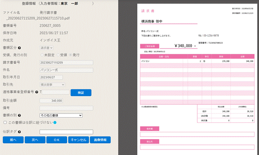Check この書類は仕訳に紐づけない checkbox
The image size is (259, 155).
tap(5, 122)
